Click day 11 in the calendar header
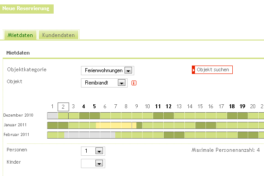The height and width of the screenshot is (176, 264). (x=158, y=106)
